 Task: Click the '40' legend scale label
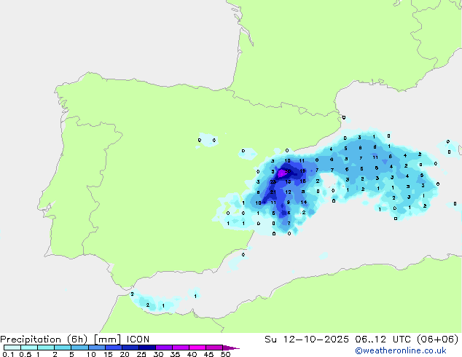coord(192,354)
